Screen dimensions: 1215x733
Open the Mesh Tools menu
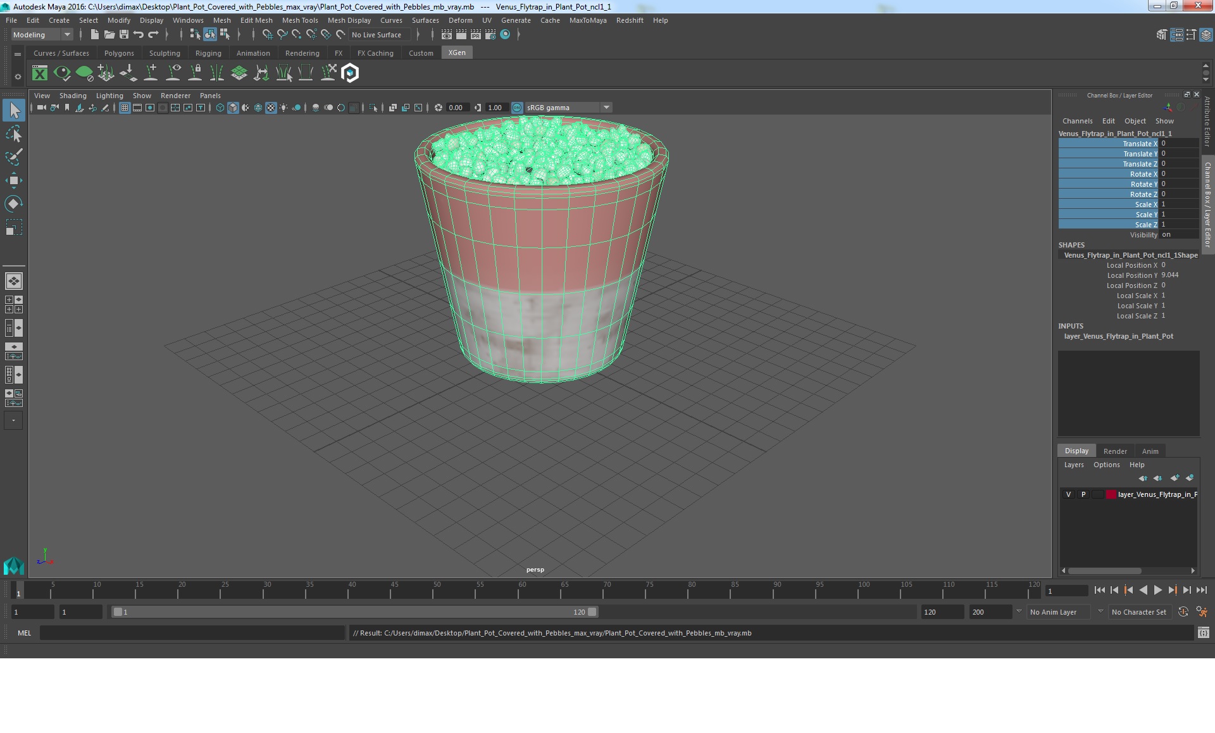(x=299, y=20)
